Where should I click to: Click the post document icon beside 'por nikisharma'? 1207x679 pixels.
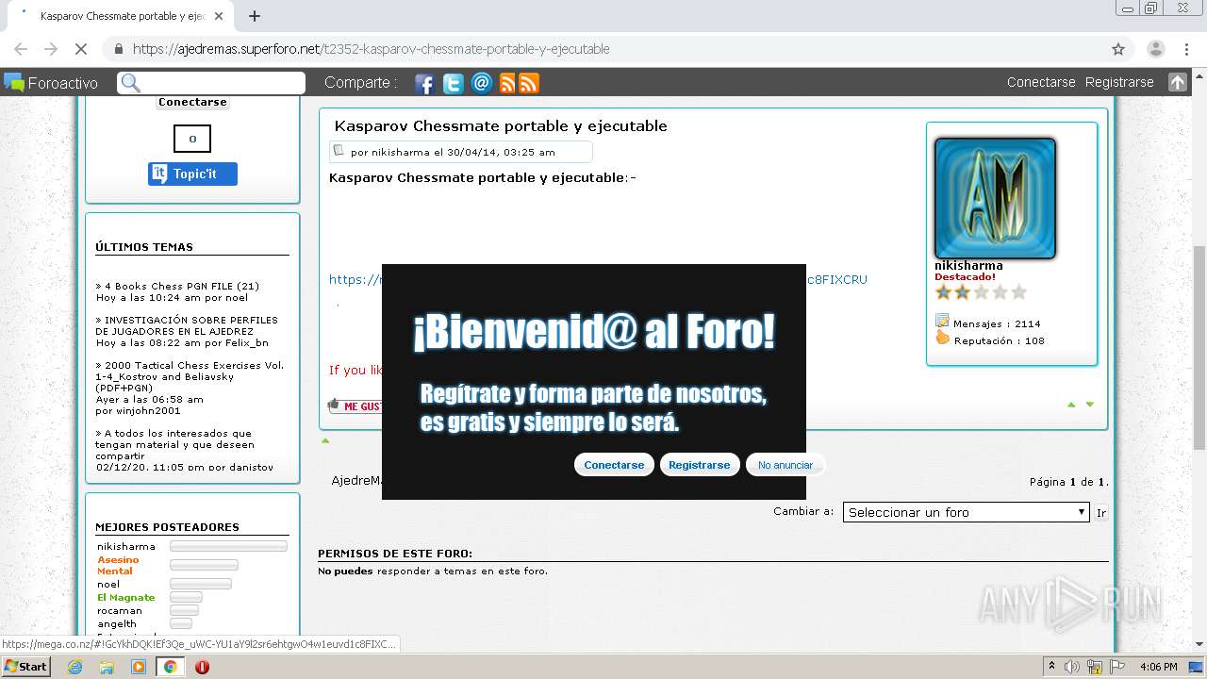[339, 151]
